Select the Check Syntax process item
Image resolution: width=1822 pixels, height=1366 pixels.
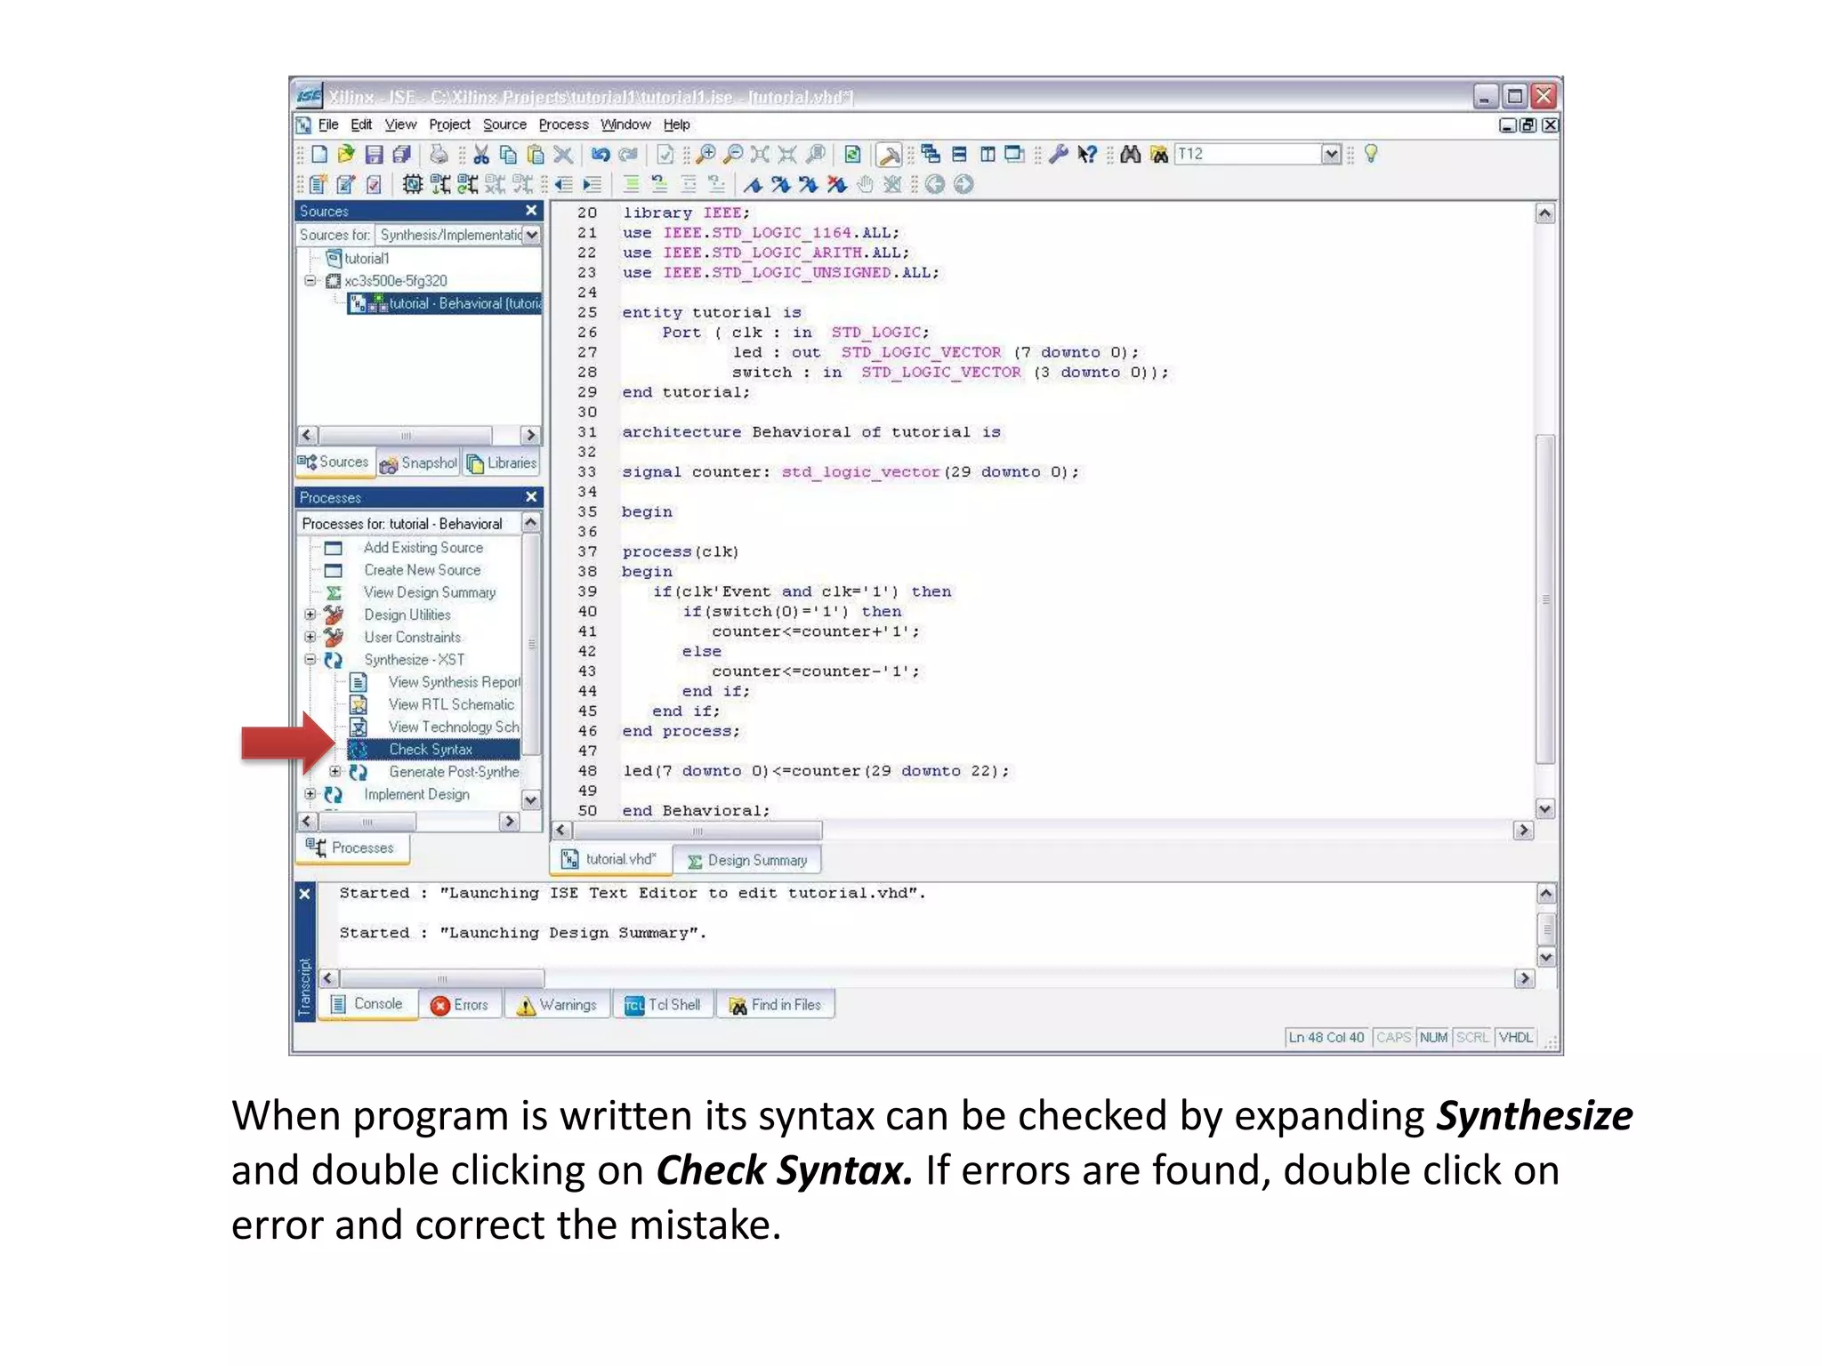click(431, 750)
